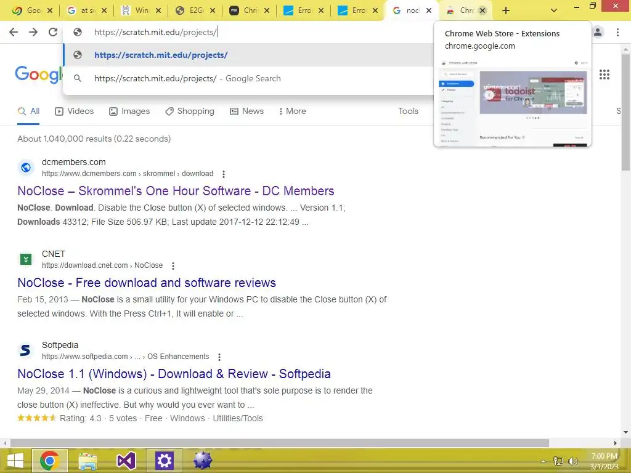Go back using the browser back arrow
The height and width of the screenshot is (473, 631).
click(14, 32)
